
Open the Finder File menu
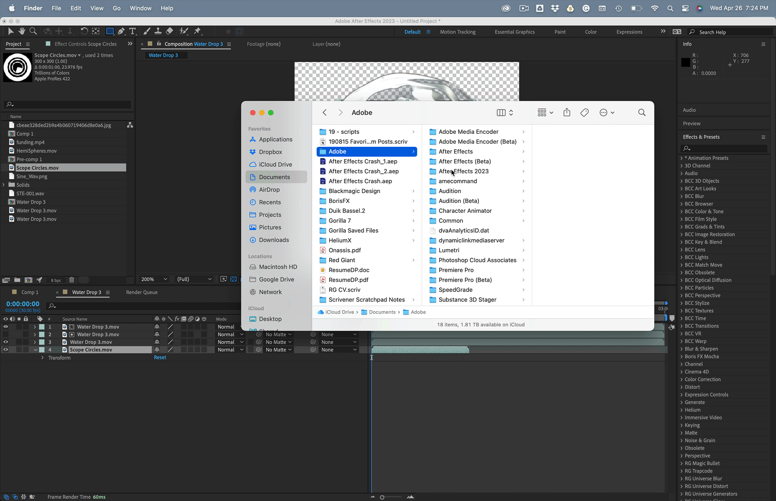tap(56, 8)
